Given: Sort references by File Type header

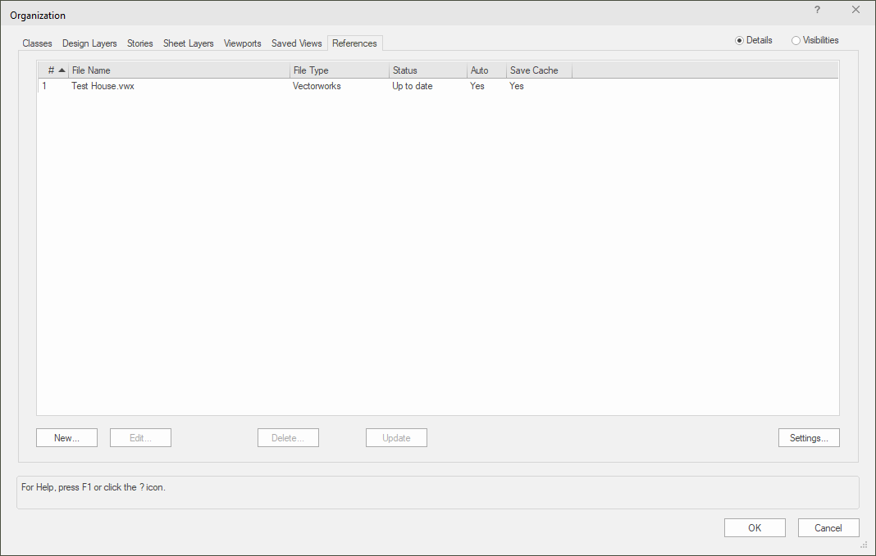Looking at the screenshot, I should point(339,70).
